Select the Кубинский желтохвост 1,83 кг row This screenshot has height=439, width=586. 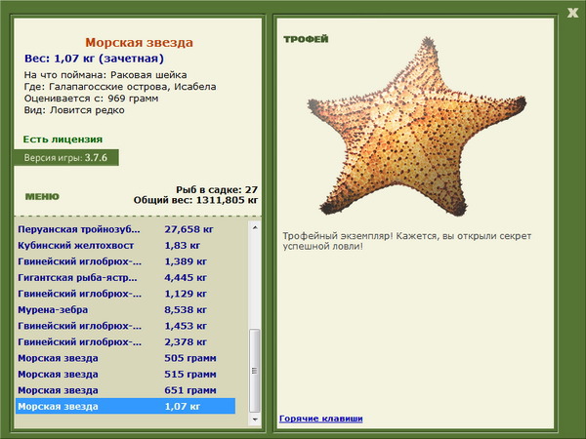point(126,246)
